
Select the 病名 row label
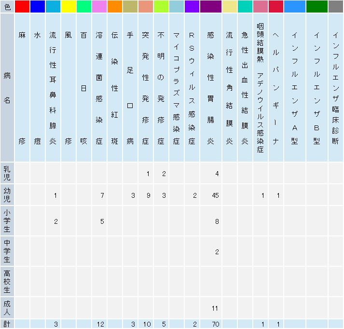[7, 87]
